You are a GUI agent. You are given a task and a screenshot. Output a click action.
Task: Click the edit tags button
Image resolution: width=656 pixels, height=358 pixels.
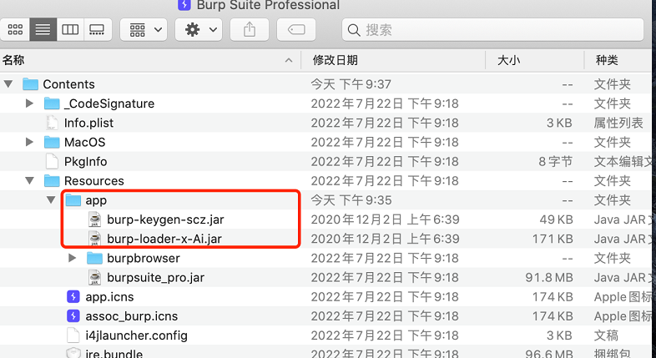296,30
